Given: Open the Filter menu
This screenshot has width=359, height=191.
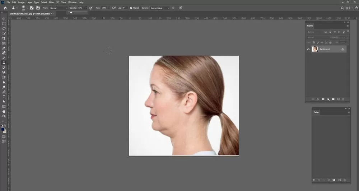Looking at the screenshot, I should (x=51, y=2).
